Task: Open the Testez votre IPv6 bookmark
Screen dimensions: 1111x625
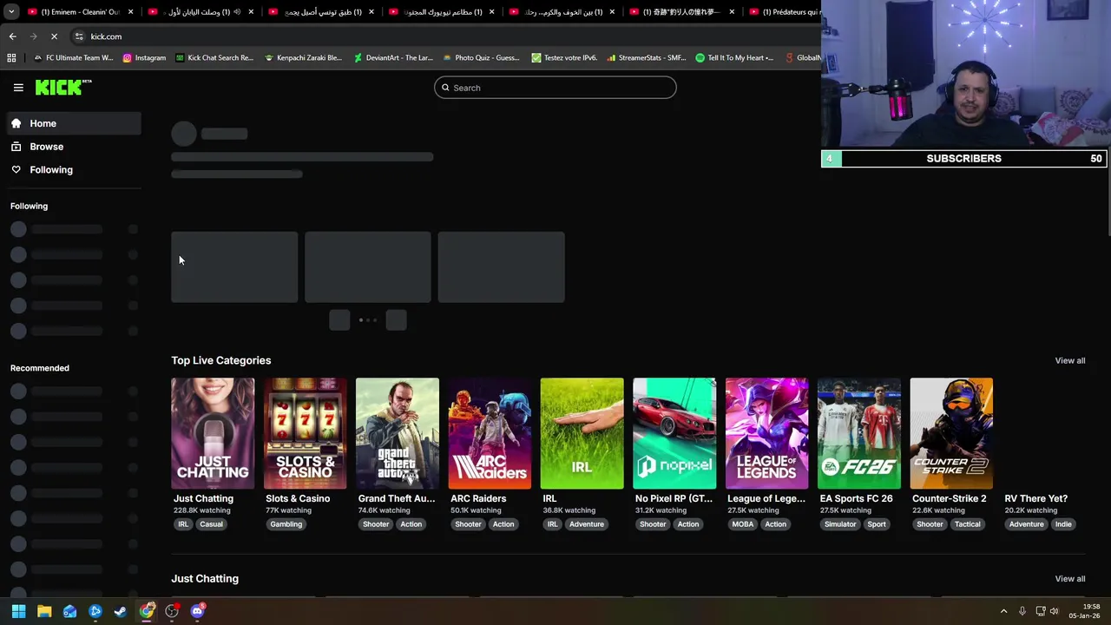Action: click(x=564, y=58)
